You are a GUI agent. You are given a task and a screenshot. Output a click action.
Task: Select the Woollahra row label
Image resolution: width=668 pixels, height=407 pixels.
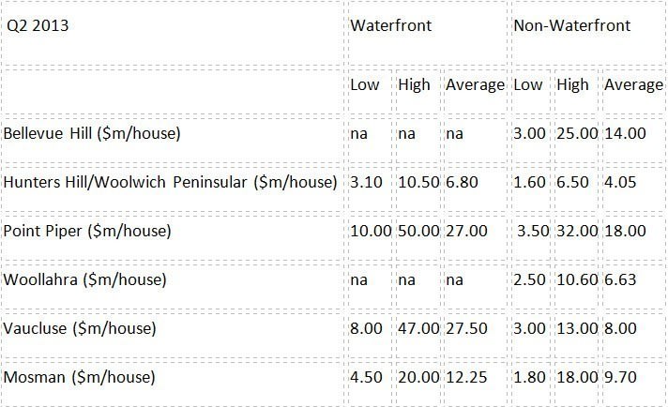coord(84,280)
